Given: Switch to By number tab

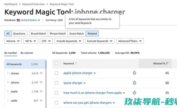Looking at the screenshot, I should (11, 53).
